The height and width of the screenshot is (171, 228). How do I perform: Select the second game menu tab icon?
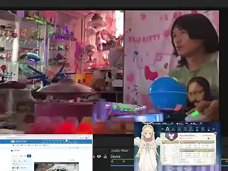coord(173,129)
